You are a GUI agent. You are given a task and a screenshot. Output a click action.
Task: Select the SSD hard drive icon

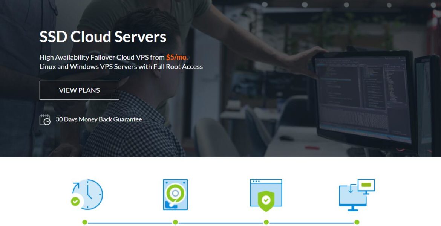pos(175,194)
